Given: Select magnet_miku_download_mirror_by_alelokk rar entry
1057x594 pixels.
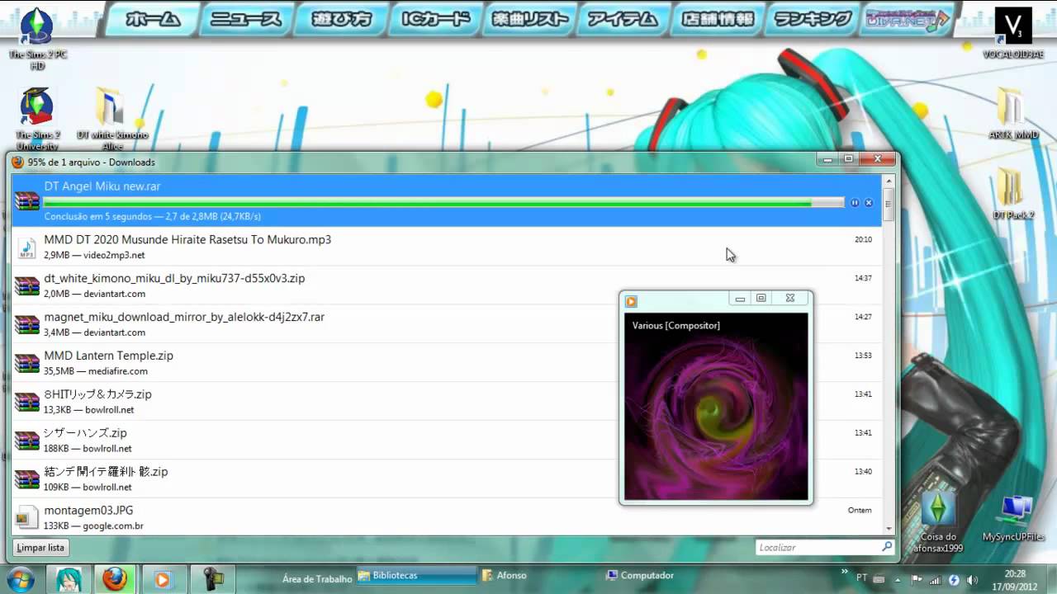Looking at the screenshot, I should 447,324.
